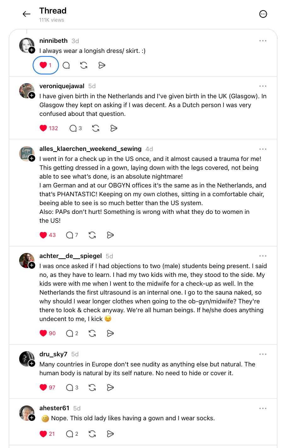Follow achter__de__spiegel via avatar plus badge

[32, 265]
